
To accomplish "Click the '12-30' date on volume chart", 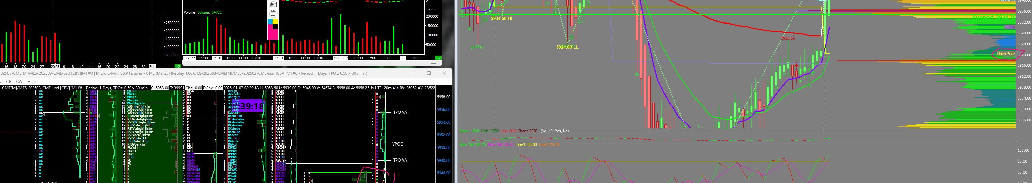I will click(216, 58).
